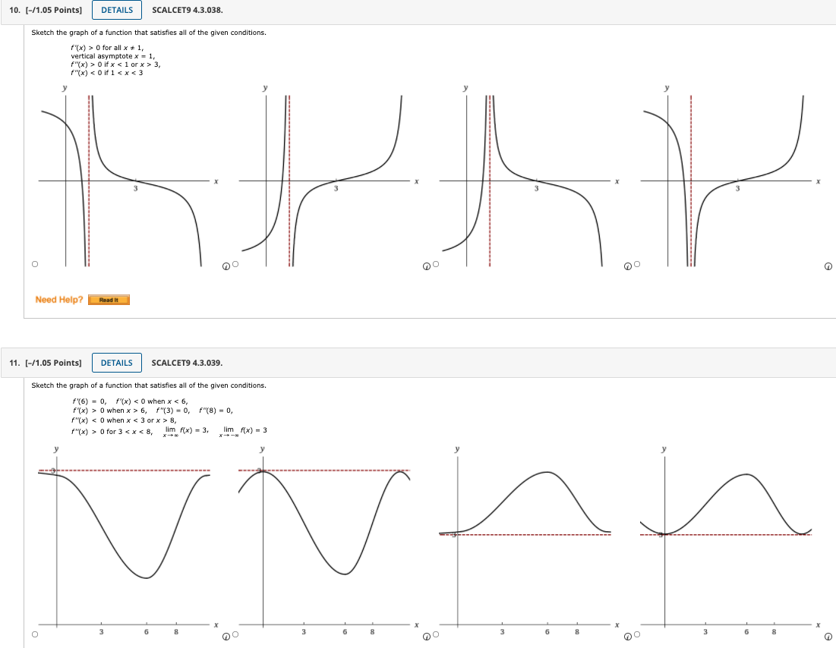Image resolution: width=836 pixels, height=648 pixels.
Task: Select the fourth graph answer for question 10
Action: (637, 263)
